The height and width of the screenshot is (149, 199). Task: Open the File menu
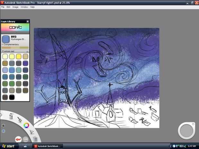[x=3, y=7]
